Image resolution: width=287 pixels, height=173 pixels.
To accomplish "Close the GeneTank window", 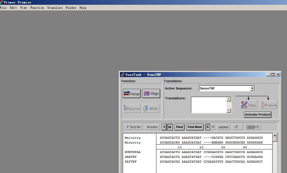I will pyautogui.click(x=278, y=75).
